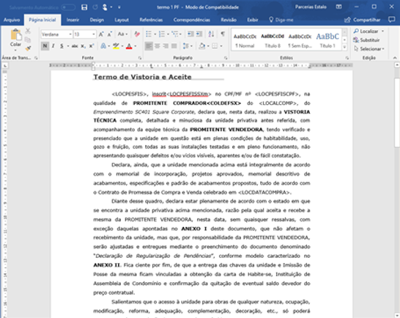Click the vertical scrollbar thumb

tap(397, 112)
